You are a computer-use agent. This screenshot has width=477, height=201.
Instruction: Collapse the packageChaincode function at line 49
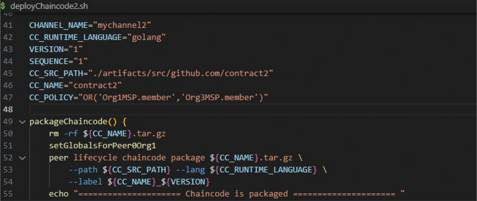coord(22,122)
